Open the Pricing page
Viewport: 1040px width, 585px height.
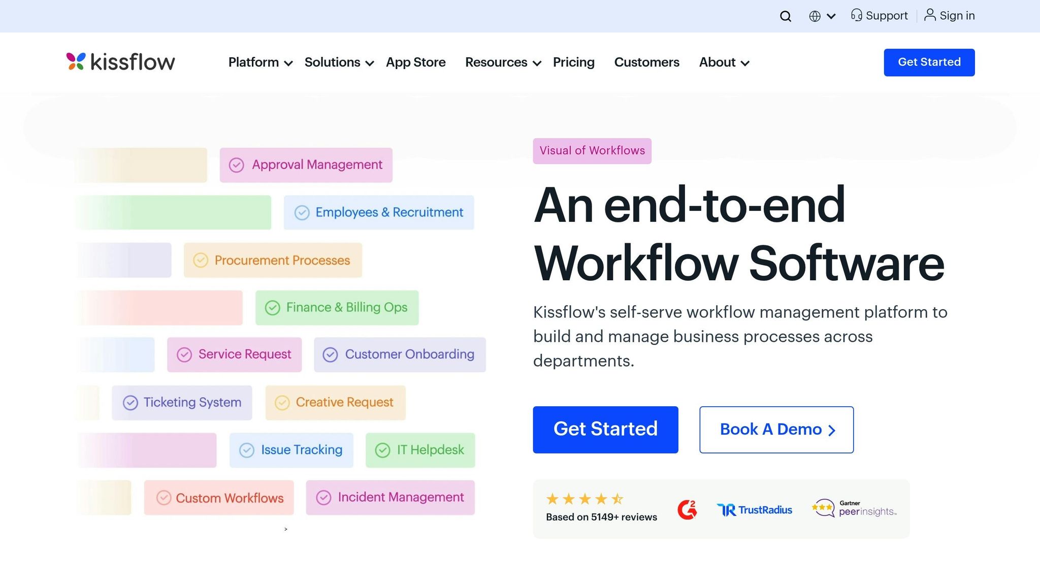[x=573, y=62]
